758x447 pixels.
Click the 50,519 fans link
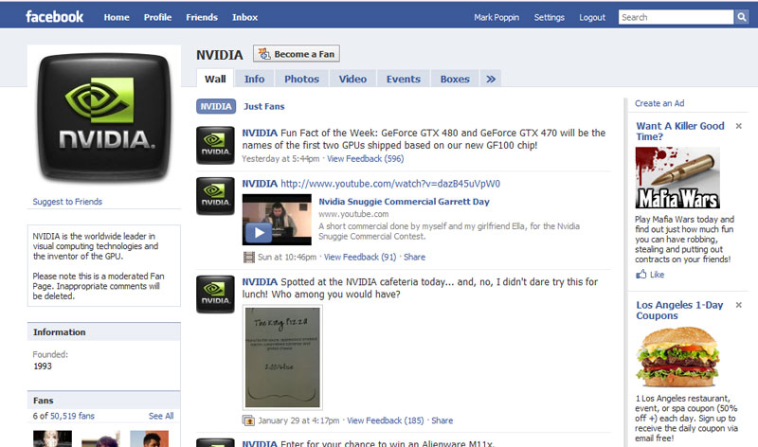72,416
